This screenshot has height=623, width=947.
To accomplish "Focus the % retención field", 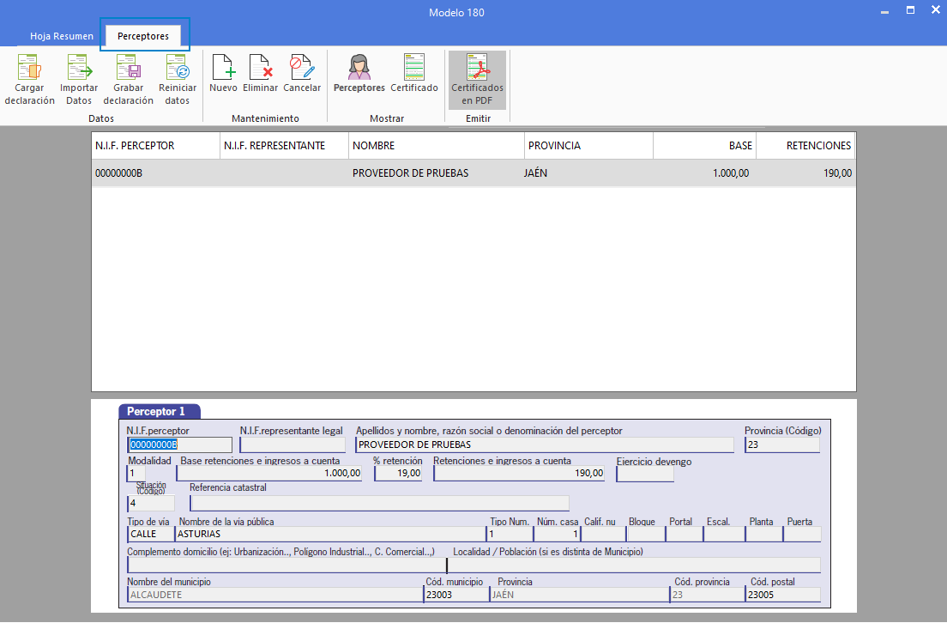I will pyautogui.click(x=398, y=474).
